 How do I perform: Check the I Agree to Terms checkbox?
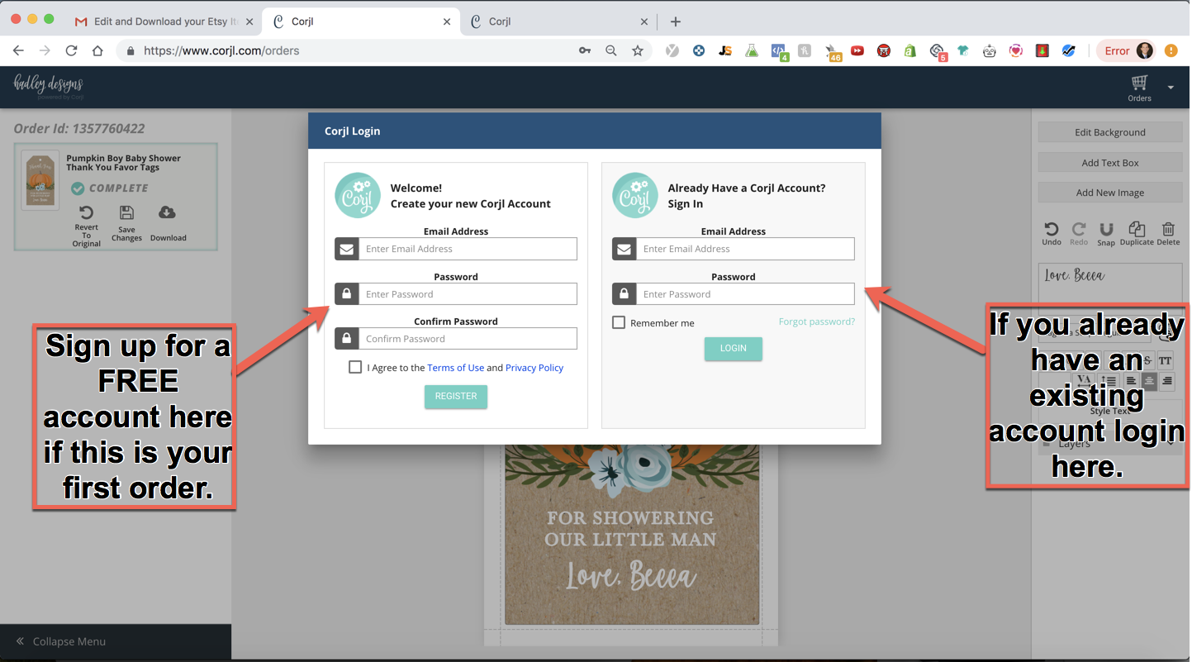tap(355, 367)
